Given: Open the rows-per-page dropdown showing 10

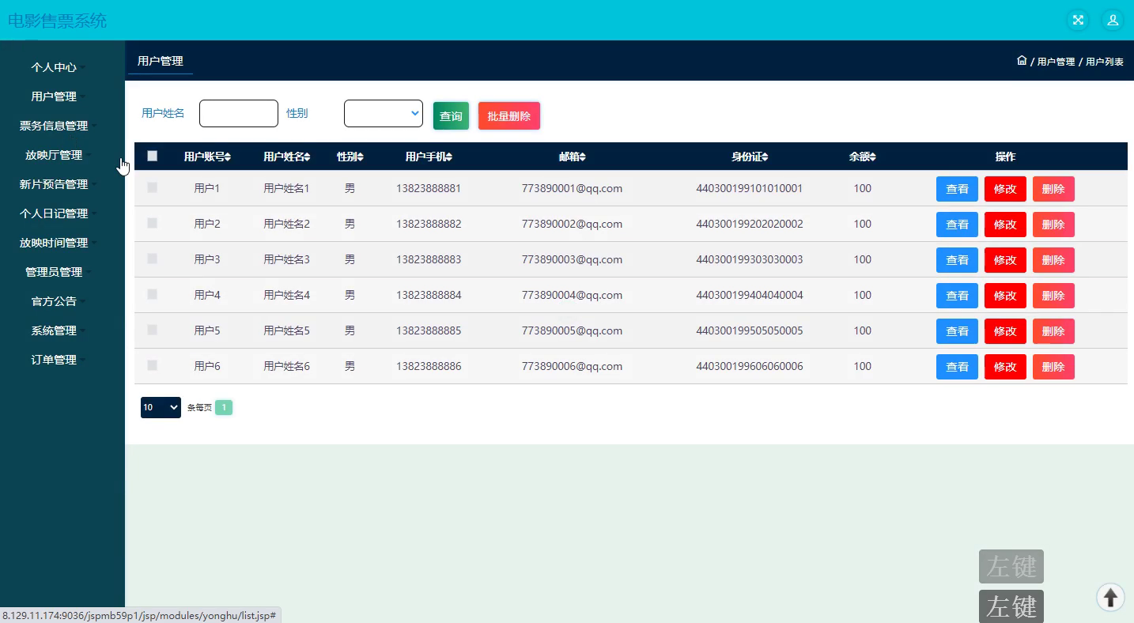Looking at the screenshot, I should tap(161, 407).
